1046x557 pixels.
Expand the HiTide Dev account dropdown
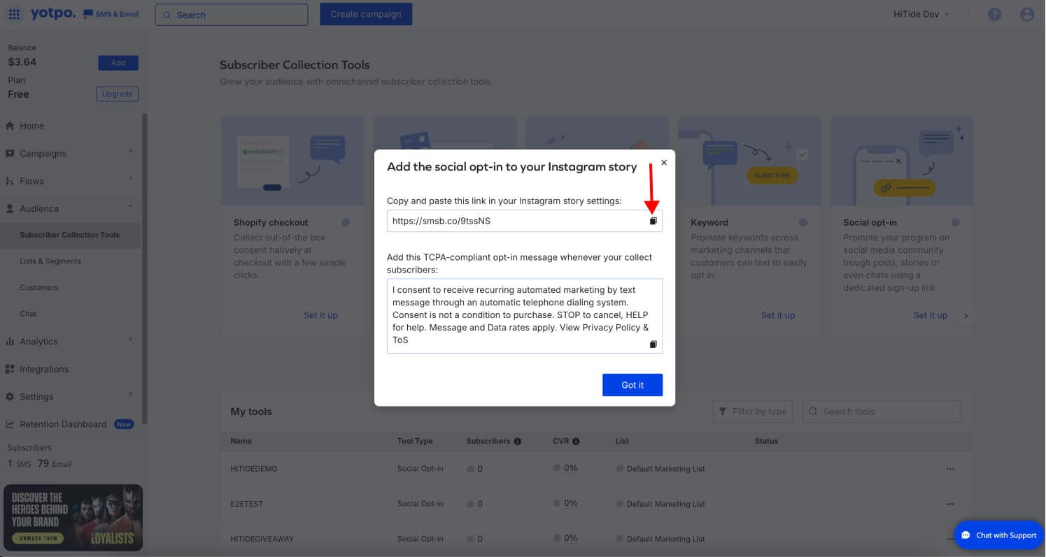pyautogui.click(x=921, y=14)
